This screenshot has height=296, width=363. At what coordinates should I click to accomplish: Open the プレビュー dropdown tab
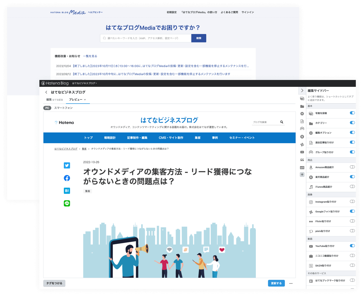(x=78, y=100)
